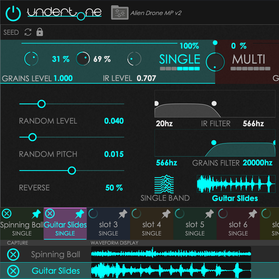279x279 pixels.
Task: Click the RANDOM LEVEL slider handle
Action: point(42,104)
